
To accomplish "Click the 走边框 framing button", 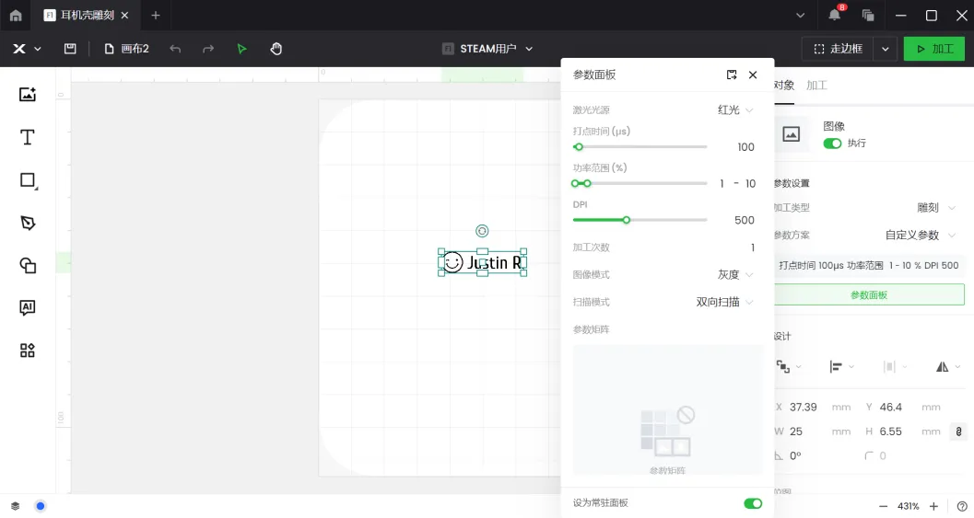I will [838, 49].
